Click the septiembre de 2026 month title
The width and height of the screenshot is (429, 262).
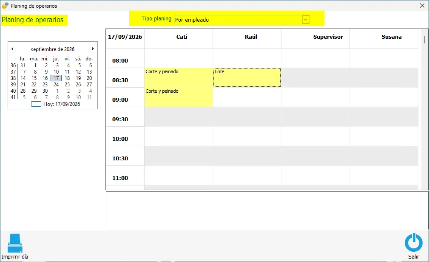pyautogui.click(x=53, y=49)
